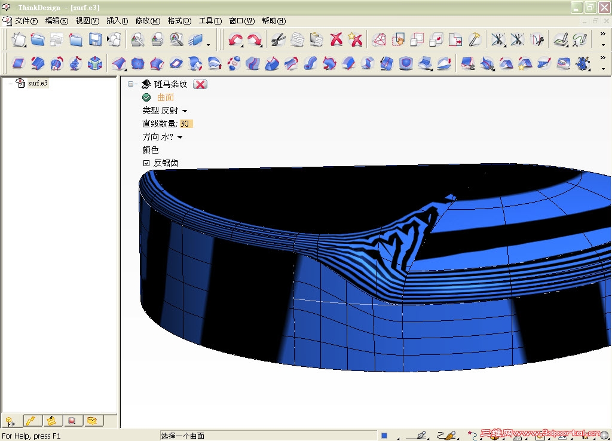612x441 pixels.
Task: Open the 类型 反射 type dropdown
Action: 184,111
